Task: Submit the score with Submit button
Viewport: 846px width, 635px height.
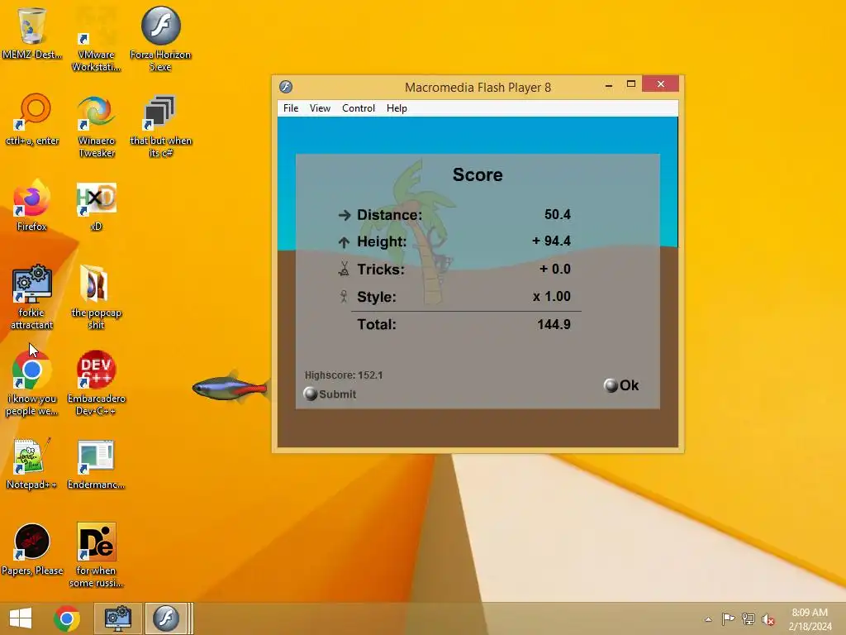Action: [x=330, y=394]
